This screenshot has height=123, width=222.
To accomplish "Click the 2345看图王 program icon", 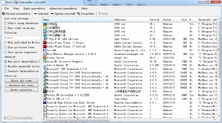I will pos(45,28).
